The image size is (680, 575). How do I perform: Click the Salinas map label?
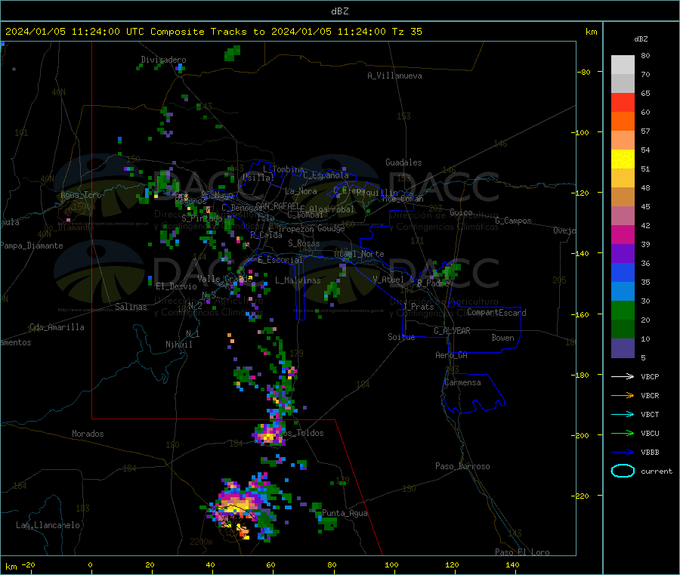pos(131,307)
